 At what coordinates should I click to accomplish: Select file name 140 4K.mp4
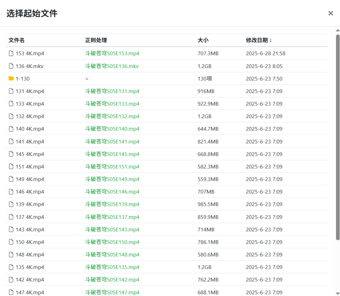[30, 129]
